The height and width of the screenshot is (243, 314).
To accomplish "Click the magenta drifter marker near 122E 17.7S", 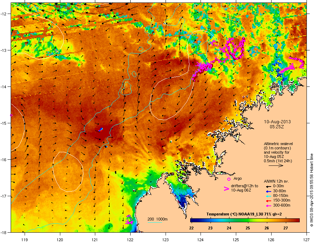I will (129, 220).
